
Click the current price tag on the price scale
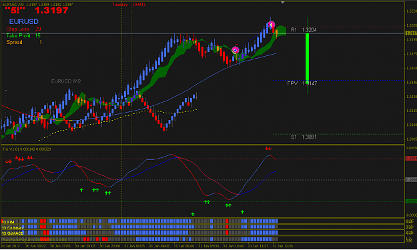tap(411, 33)
